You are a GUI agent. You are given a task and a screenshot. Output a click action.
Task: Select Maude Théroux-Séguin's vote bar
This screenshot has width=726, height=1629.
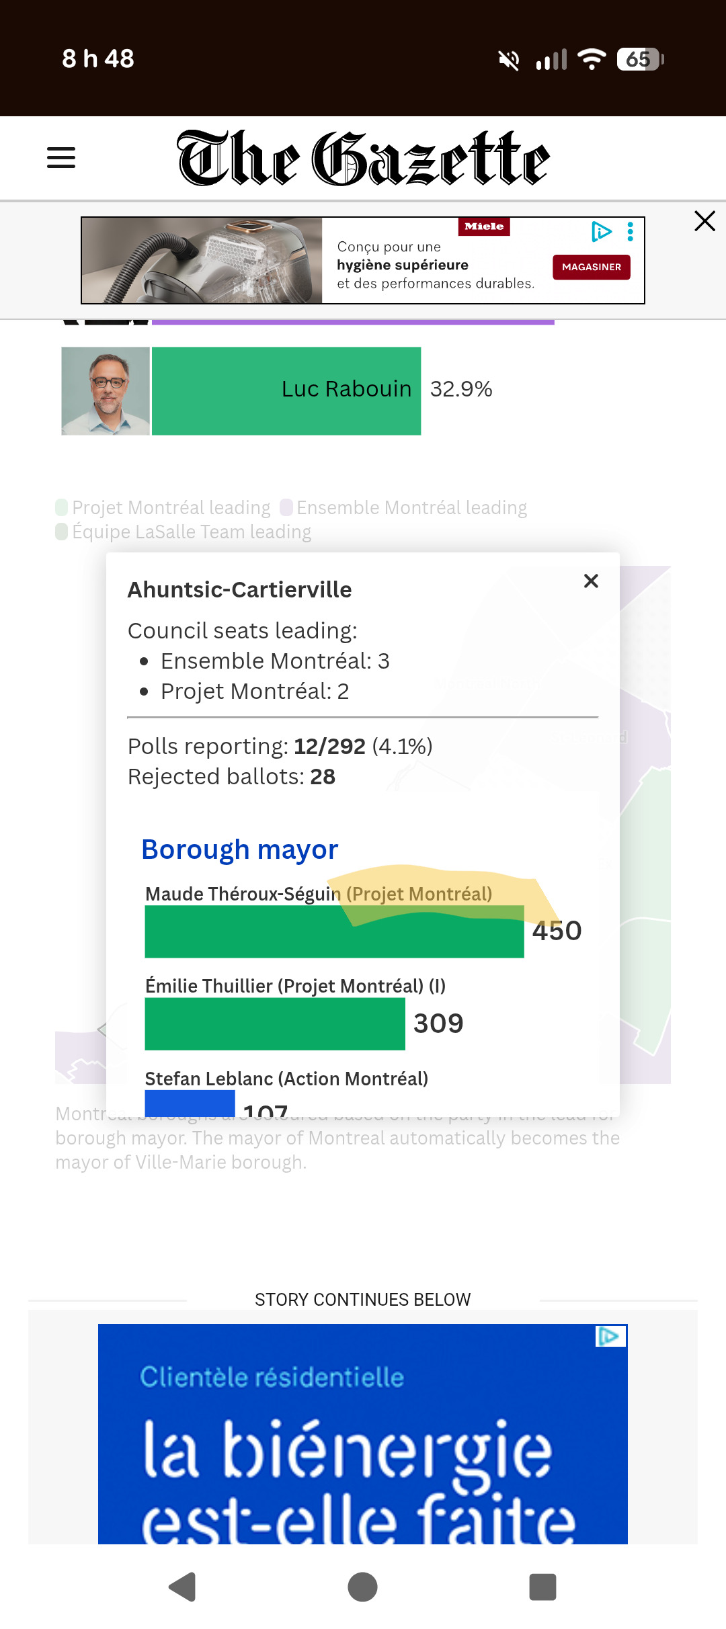334,932
